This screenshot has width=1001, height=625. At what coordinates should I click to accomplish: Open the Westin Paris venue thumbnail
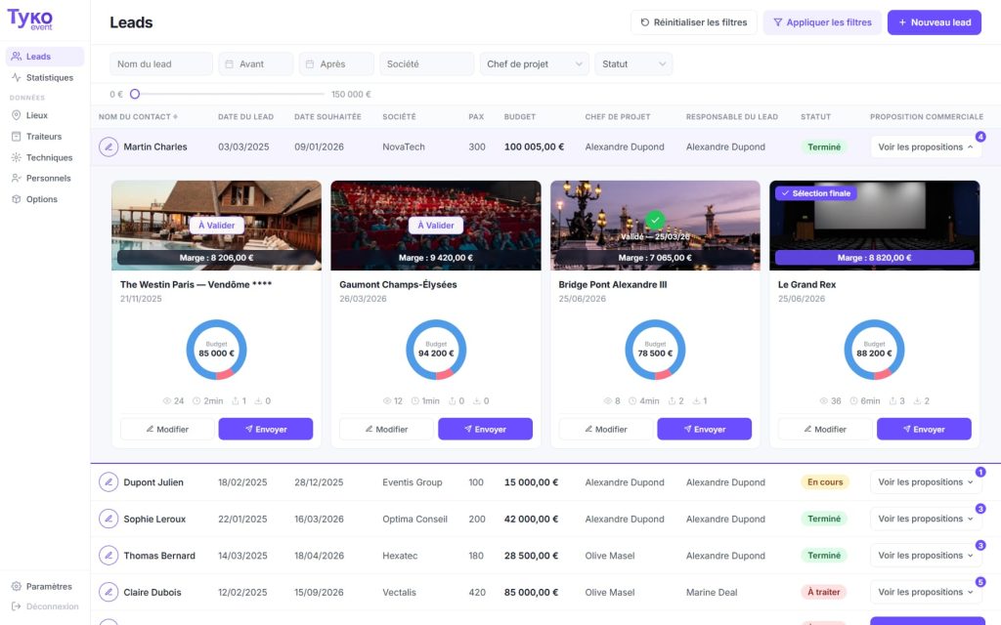tap(216, 226)
